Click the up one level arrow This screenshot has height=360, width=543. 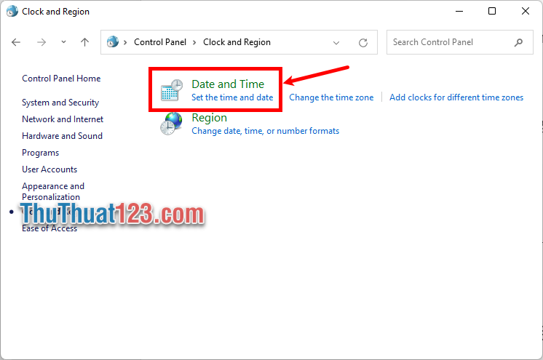click(84, 42)
